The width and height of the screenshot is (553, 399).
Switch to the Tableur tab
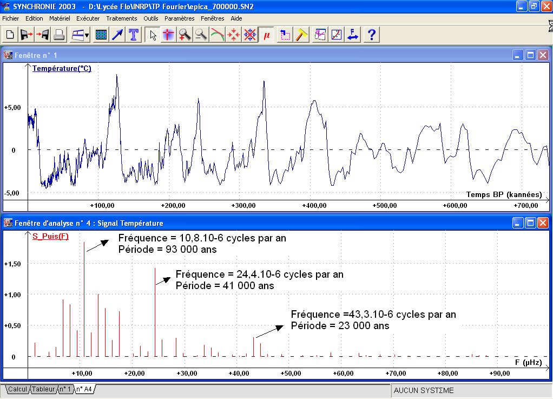click(43, 389)
